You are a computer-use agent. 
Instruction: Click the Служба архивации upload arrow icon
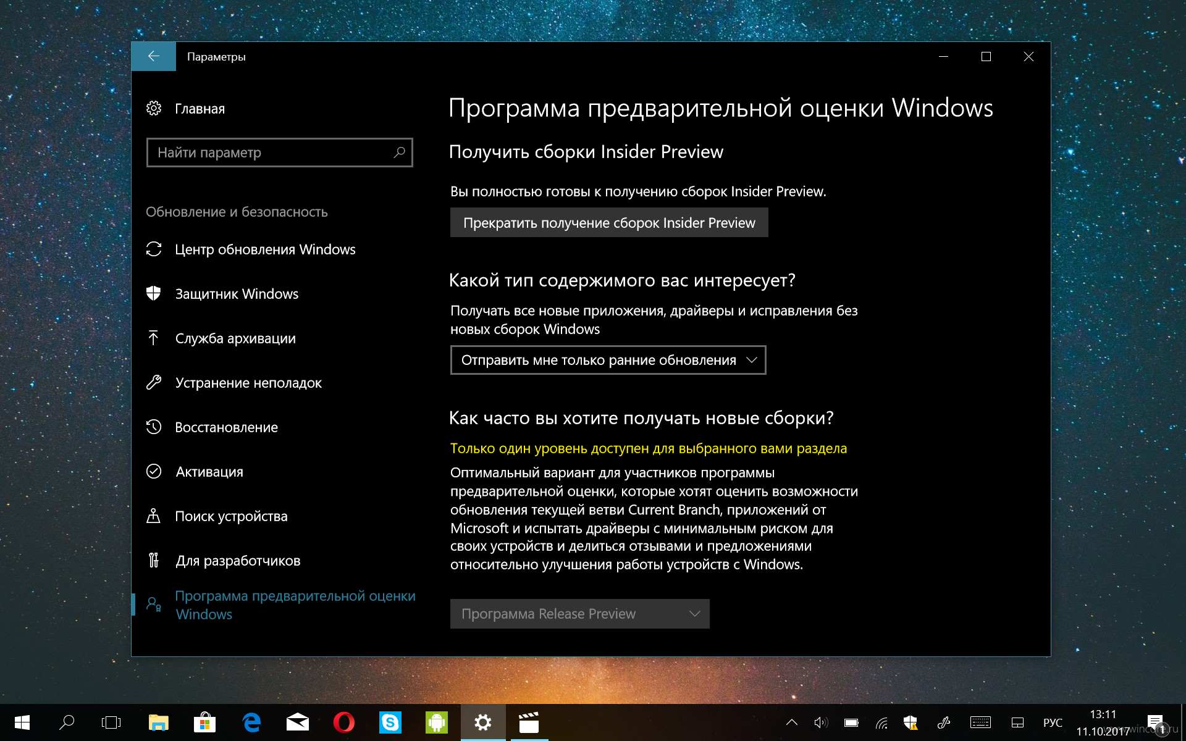coord(154,338)
